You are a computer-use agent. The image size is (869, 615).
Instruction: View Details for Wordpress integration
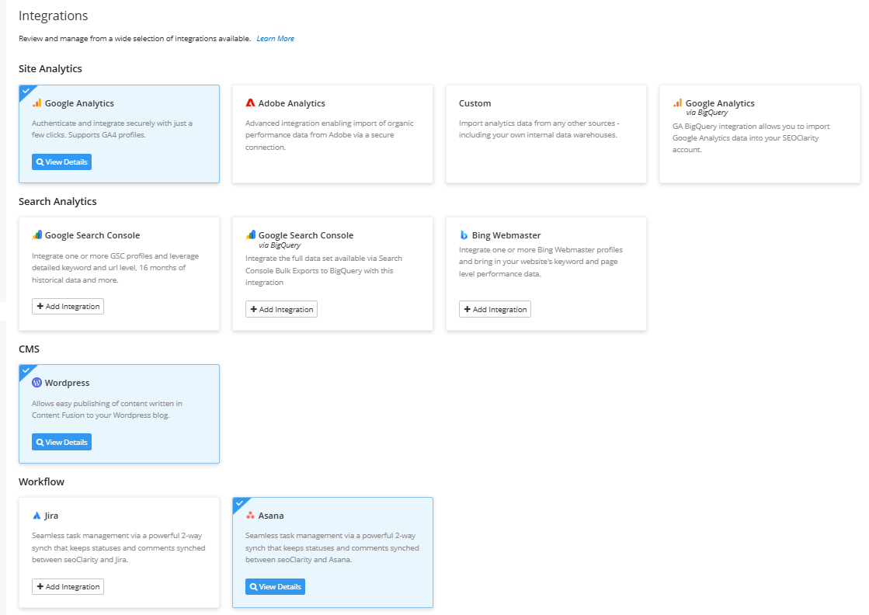(61, 443)
